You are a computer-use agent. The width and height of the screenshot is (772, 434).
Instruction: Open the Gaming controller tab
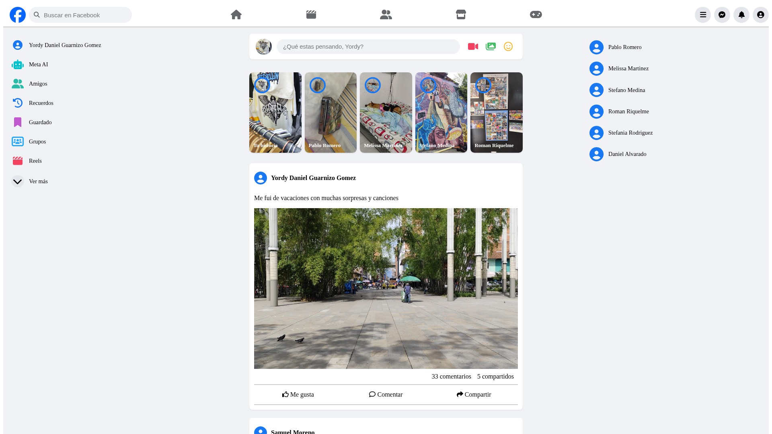pos(536,14)
